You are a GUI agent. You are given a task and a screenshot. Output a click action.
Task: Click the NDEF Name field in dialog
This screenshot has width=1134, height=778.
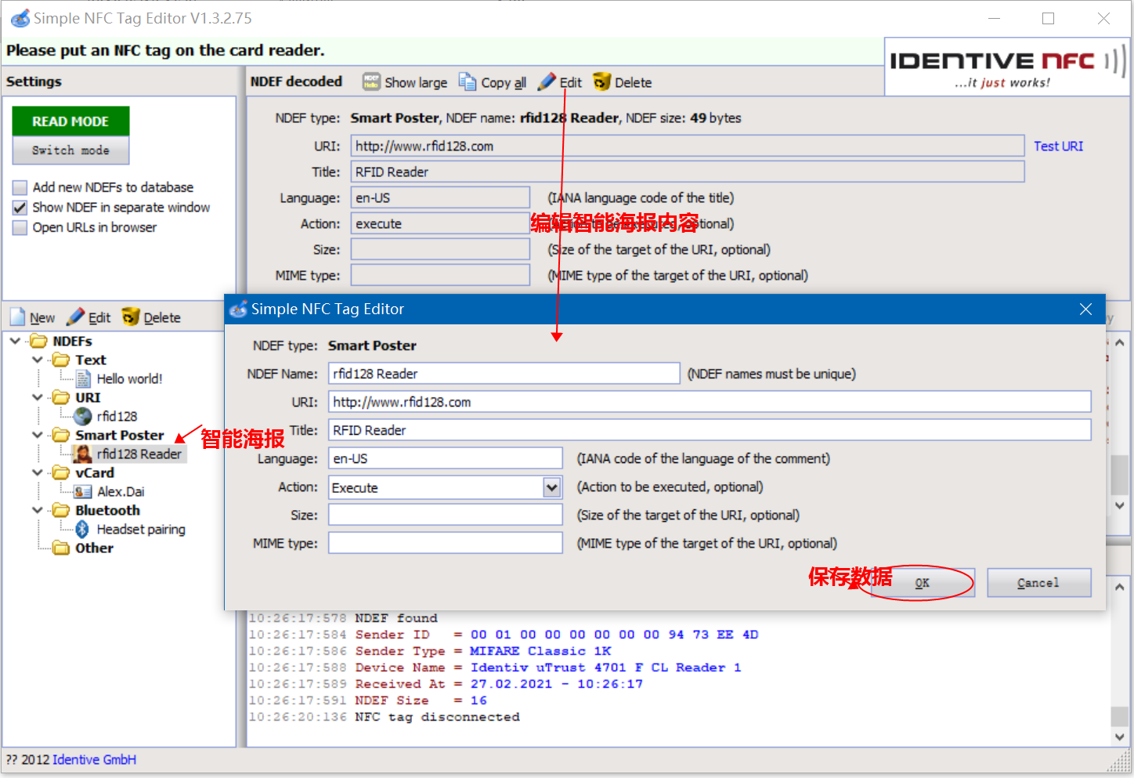(504, 374)
